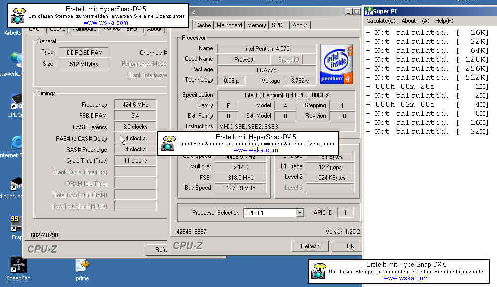Click the 12 Kµops L1 Trace value

click(330, 167)
